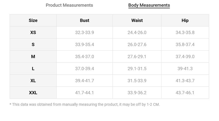219x121 pixels.
Task: Click the Hip column header
Action: coord(185,20)
